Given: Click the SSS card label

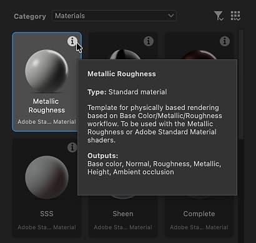Looking at the screenshot, I should [47, 214].
